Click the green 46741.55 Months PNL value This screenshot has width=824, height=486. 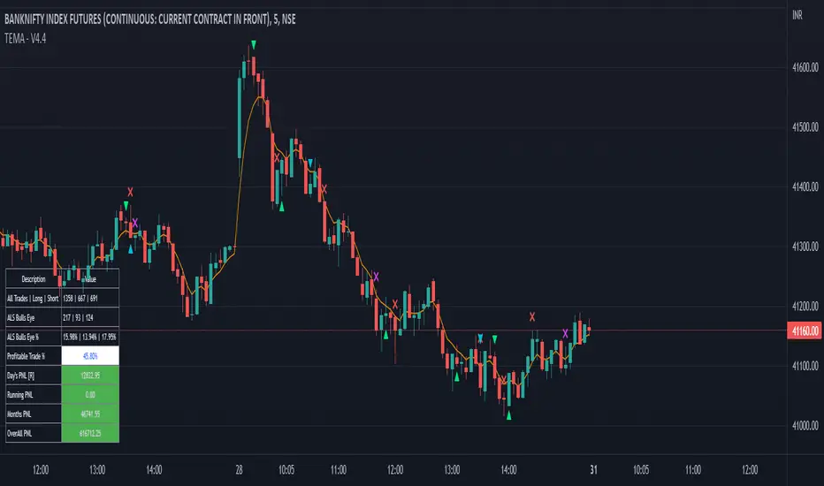click(90, 414)
